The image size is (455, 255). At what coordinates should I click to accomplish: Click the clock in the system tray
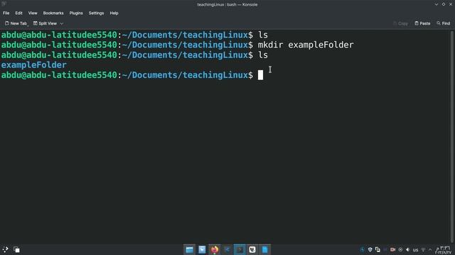tap(444, 250)
